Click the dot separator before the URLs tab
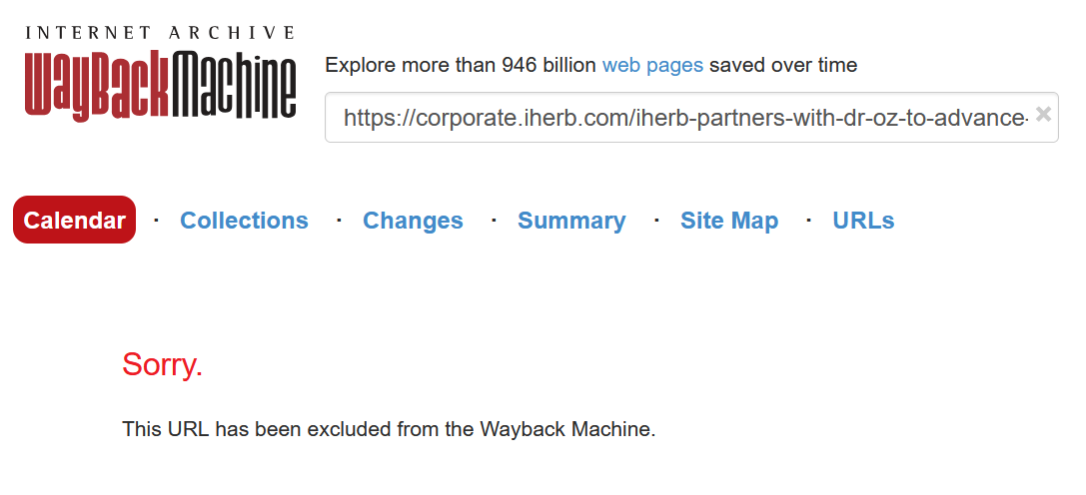 coord(808,219)
